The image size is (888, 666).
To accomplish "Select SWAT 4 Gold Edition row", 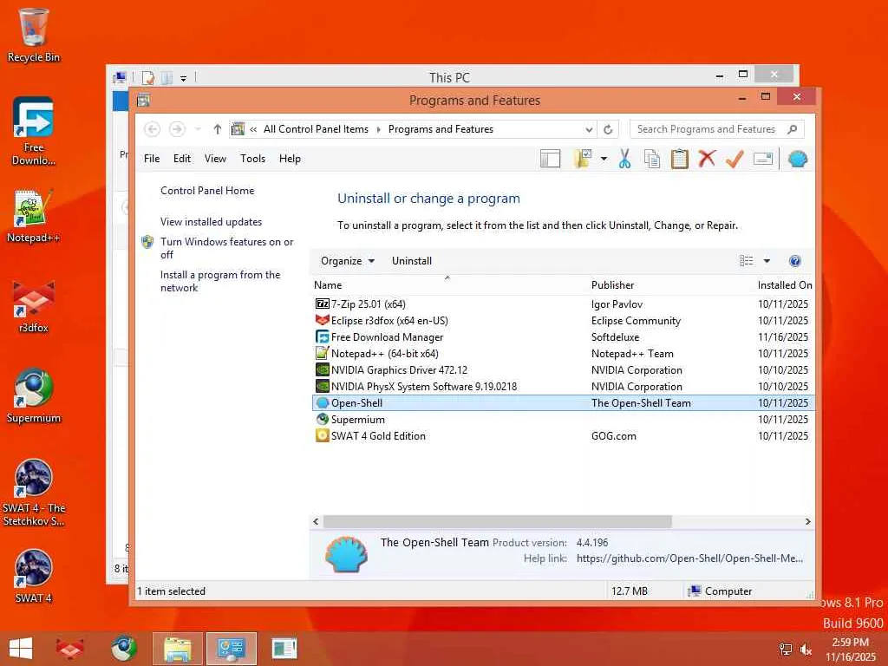I will pos(563,435).
